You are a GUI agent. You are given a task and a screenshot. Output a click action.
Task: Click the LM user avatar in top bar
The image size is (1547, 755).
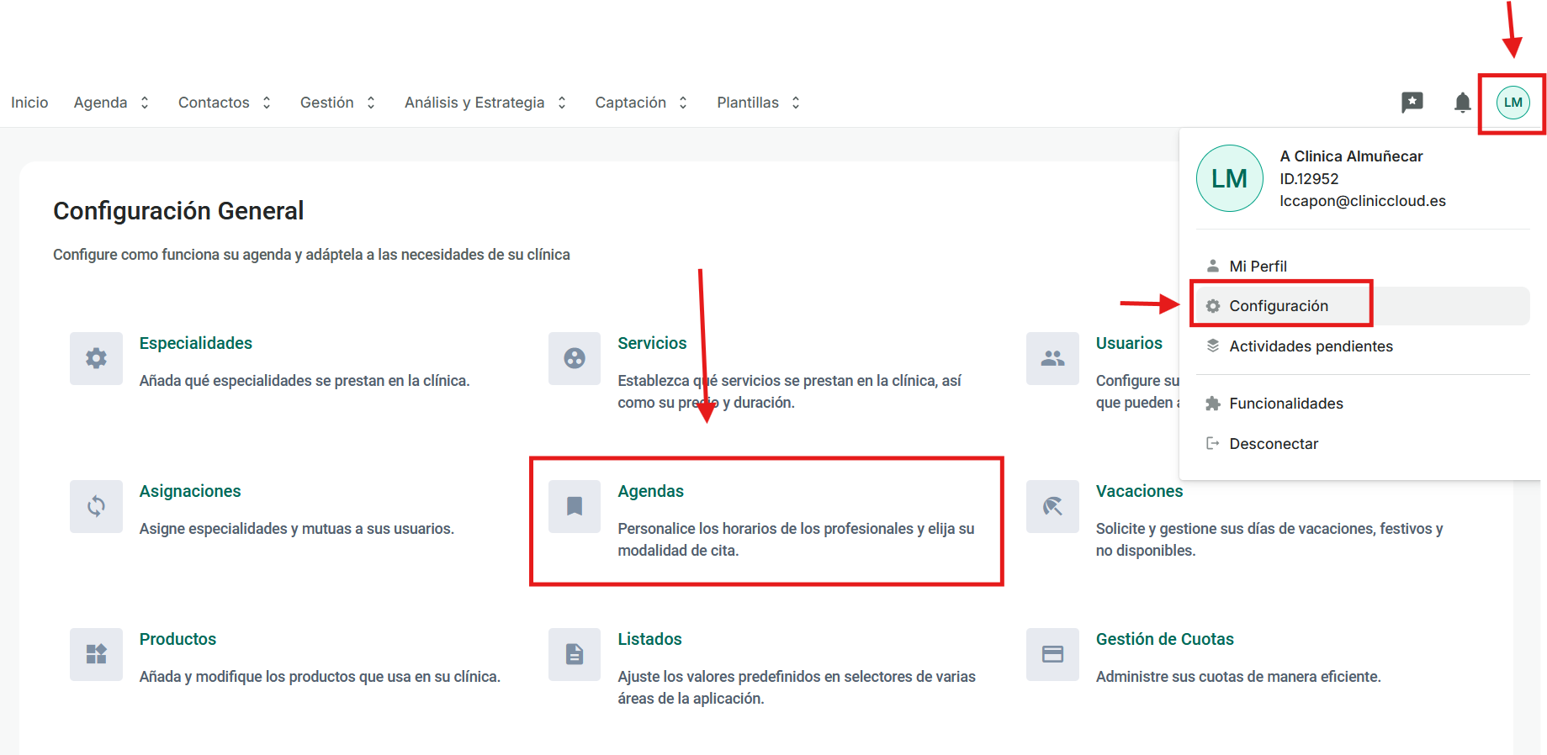point(1513,103)
